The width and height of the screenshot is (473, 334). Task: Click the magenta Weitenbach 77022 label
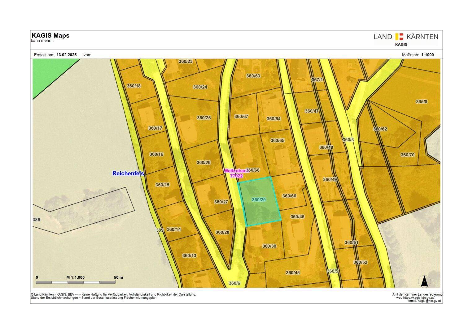(x=236, y=173)
